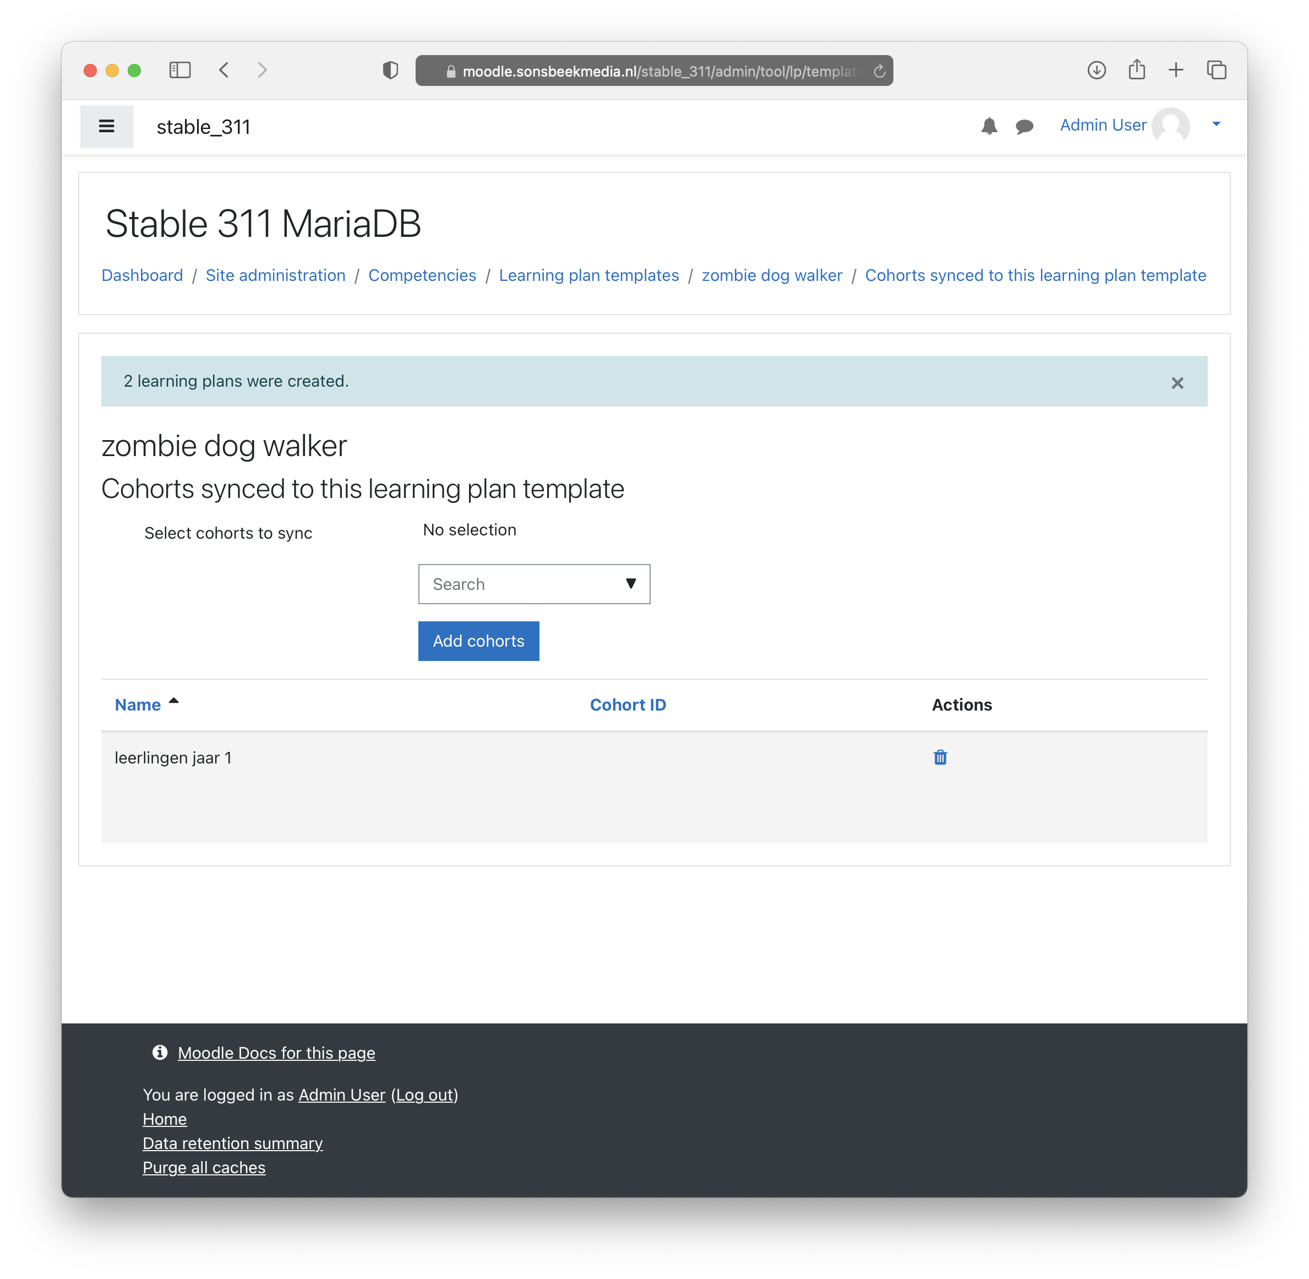Open zombie dog walker breadcrumb
Viewport: 1309px width, 1279px height.
point(772,275)
